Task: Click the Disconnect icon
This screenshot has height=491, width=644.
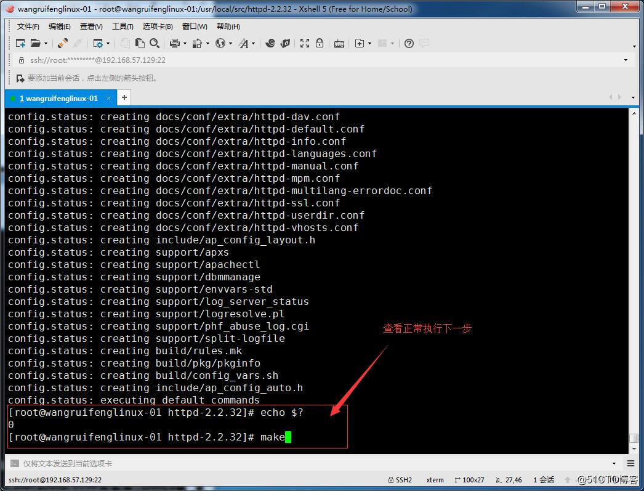Action: tap(63, 43)
